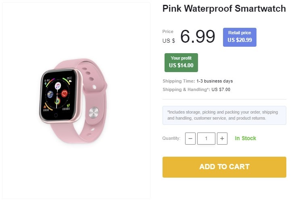
Task: Click the Shipping Time 1-3 business days line
Action: [198, 81]
